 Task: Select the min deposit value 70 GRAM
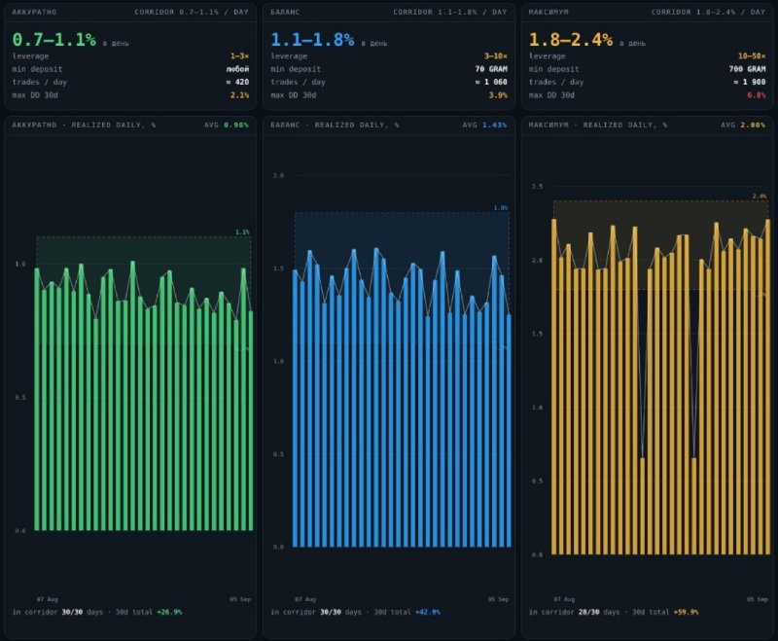[492, 69]
